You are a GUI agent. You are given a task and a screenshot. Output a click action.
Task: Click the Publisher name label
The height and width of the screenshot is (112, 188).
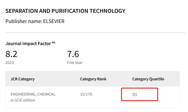(24, 21)
